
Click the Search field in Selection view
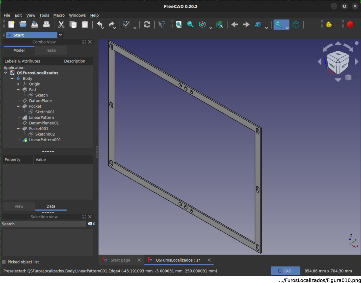click(x=44, y=224)
